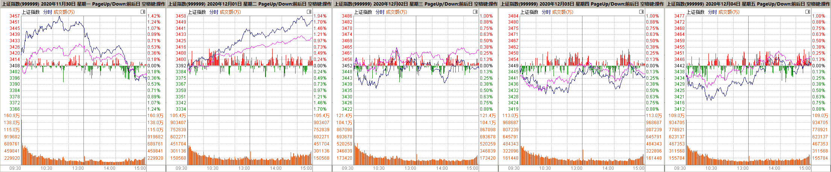Click 成交额(万) label in the 12月04日 chart
831x172 pixels.
click(x=729, y=12)
